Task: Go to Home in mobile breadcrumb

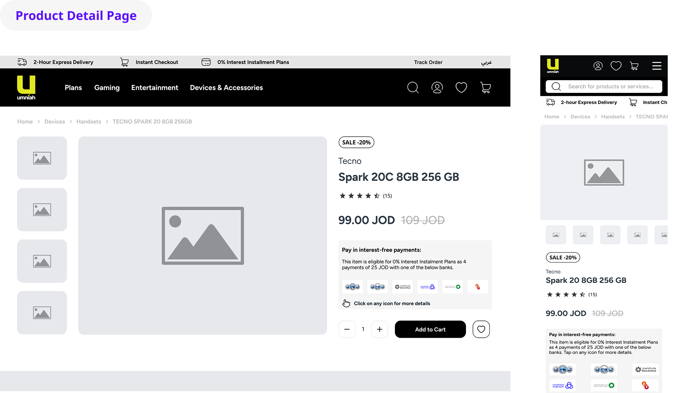Action: (552, 117)
